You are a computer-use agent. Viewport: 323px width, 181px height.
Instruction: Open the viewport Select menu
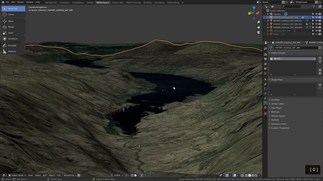click(38, 175)
